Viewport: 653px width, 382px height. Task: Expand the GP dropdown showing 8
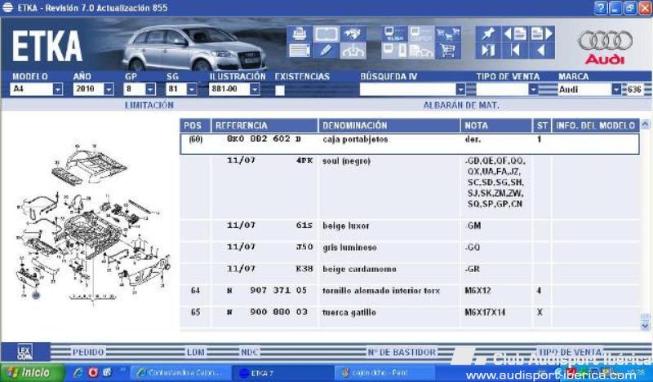[150, 89]
